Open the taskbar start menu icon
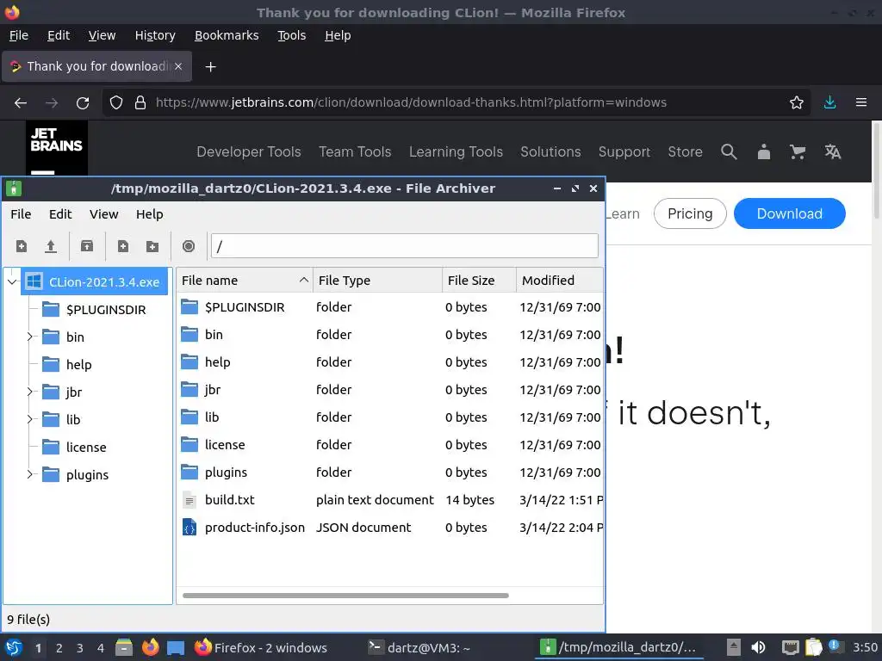The height and width of the screenshot is (661, 882). click(14, 647)
